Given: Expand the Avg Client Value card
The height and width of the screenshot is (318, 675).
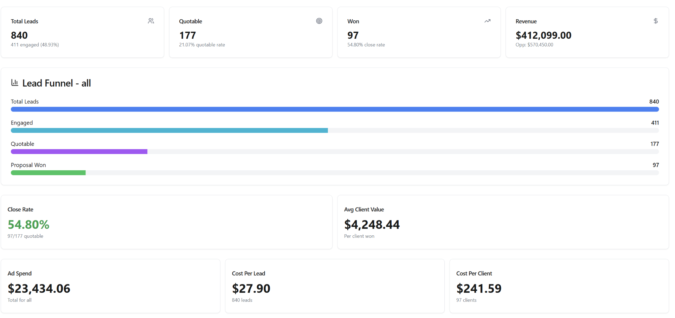Looking at the screenshot, I should tap(503, 222).
